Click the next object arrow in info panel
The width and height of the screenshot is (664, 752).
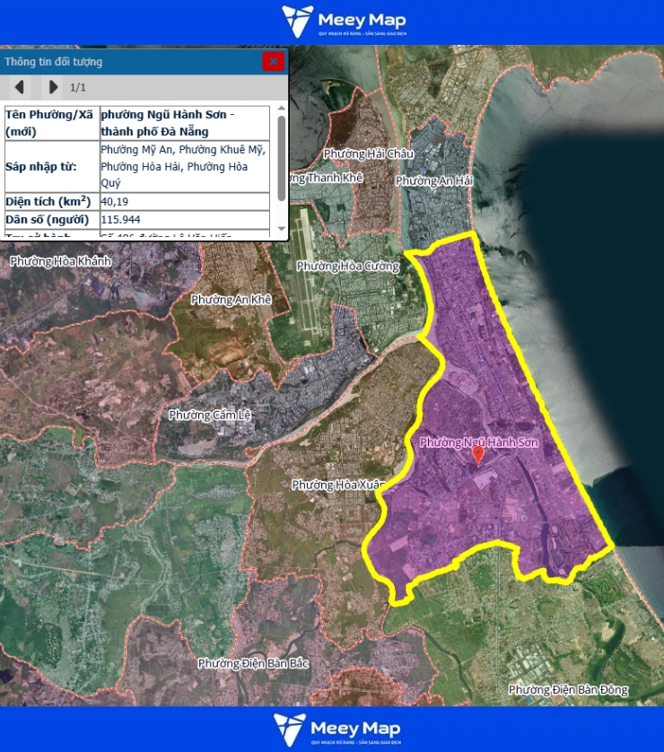pyautogui.click(x=53, y=87)
